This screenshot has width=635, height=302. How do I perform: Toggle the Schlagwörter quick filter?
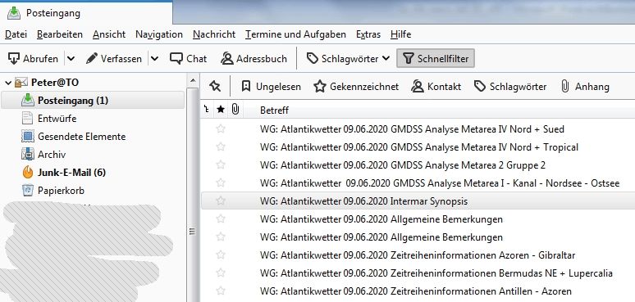(510, 87)
